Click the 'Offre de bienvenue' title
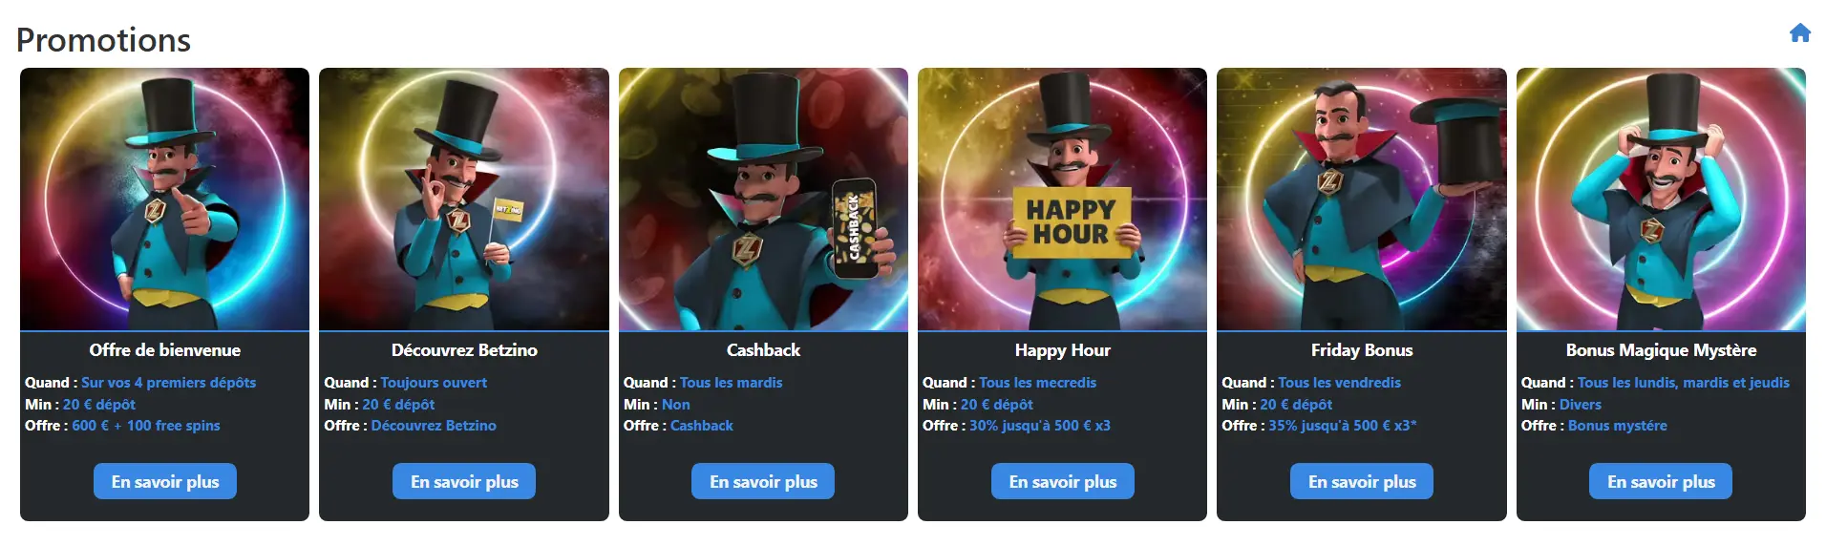 [x=165, y=350]
